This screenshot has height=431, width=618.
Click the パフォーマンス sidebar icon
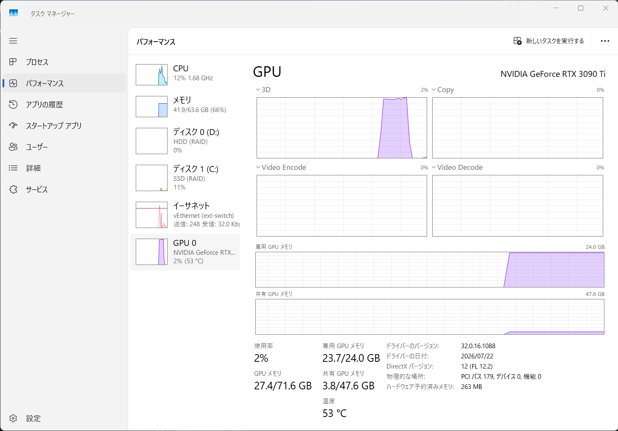click(13, 83)
